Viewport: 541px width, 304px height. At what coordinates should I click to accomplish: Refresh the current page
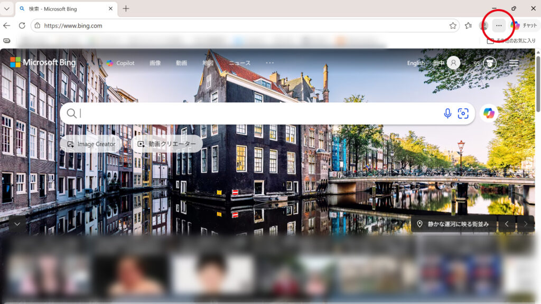pos(22,25)
